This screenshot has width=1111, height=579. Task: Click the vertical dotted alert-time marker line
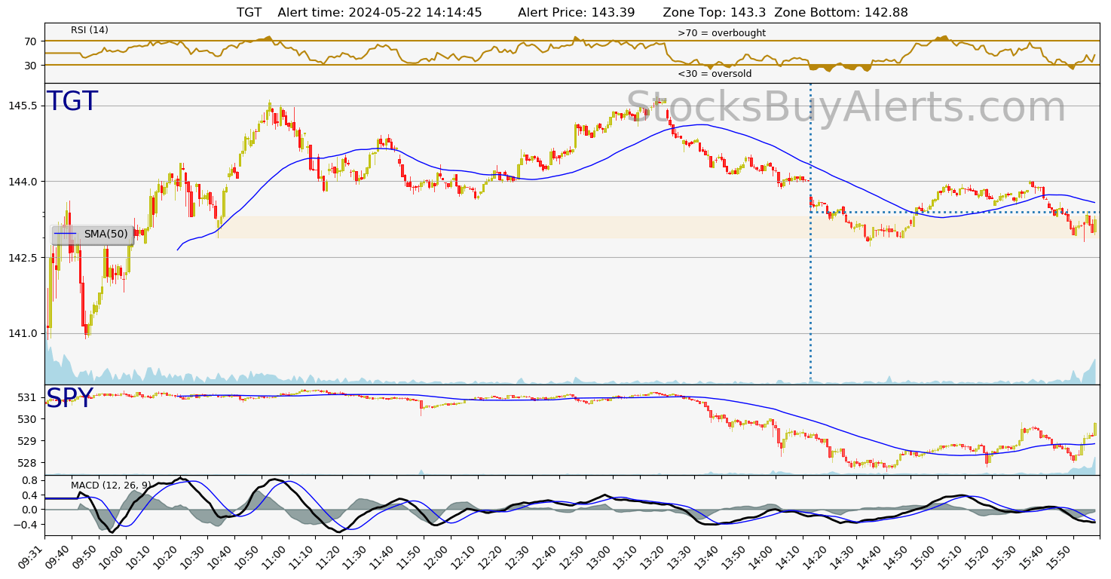[x=810, y=234]
